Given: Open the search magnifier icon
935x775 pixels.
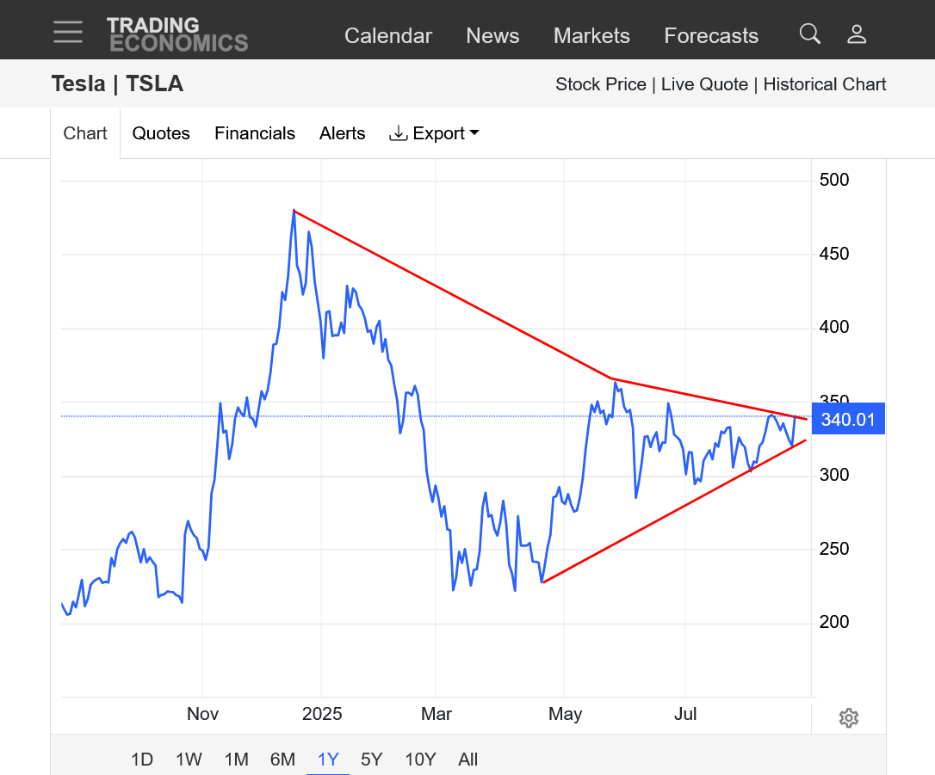Looking at the screenshot, I should 809,34.
